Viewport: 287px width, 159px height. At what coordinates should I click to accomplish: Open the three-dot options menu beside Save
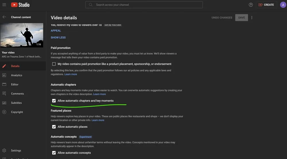click(252, 18)
